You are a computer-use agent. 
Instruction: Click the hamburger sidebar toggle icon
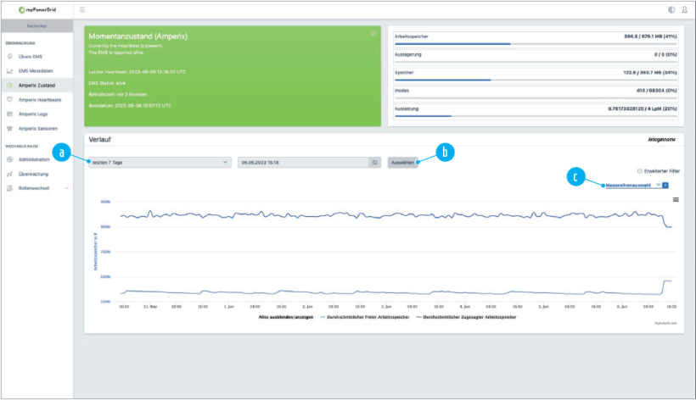click(x=81, y=9)
